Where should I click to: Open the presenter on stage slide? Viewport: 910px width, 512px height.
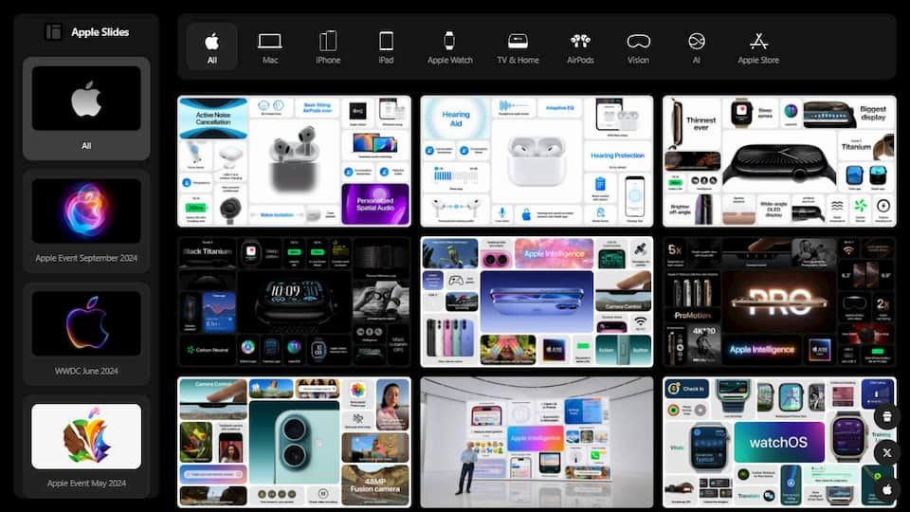(x=537, y=443)
